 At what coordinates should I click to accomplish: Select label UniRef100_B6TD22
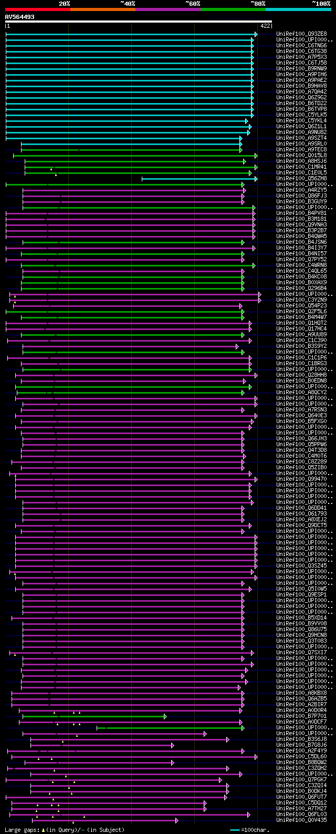click(x=301, y=104)
